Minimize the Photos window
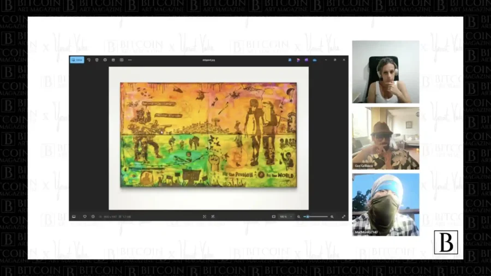The height and width of the screenshot is (276, 491). (x=326, y=60)
